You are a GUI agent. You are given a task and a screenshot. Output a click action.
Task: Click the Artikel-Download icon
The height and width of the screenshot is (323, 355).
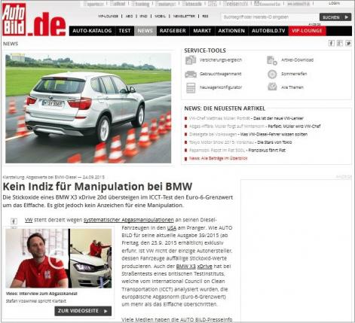(x=272, y=60)
